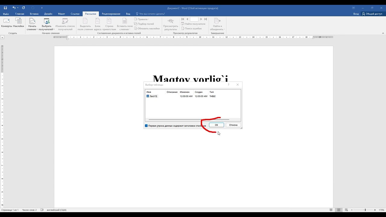Click the Тип column header
Image resolution: width=386 pixels, height=217 pixels.
(212, 92)
